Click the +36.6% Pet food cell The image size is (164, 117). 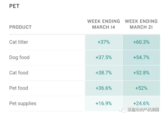point(104,88)
